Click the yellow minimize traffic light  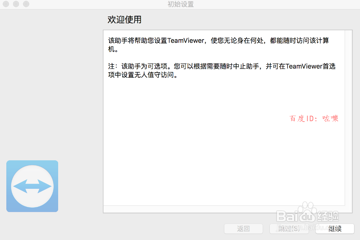tap(16, 4)
